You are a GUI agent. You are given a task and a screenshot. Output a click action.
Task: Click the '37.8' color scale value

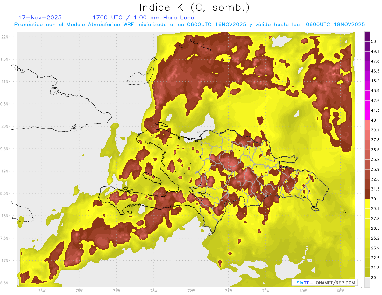click(x=375, y=140)
